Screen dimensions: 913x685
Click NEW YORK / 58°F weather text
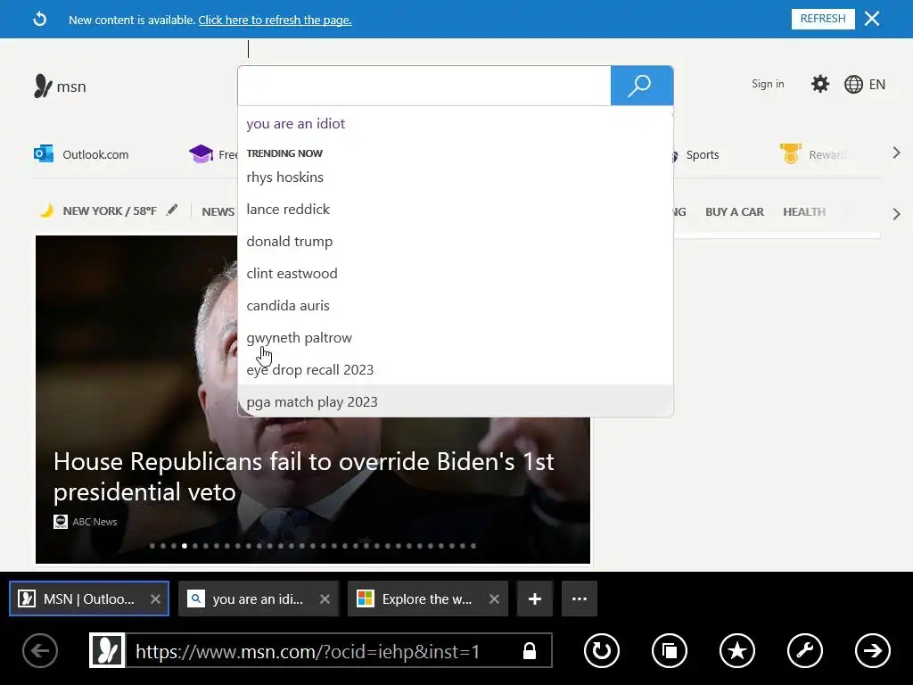tap(110, 210)
